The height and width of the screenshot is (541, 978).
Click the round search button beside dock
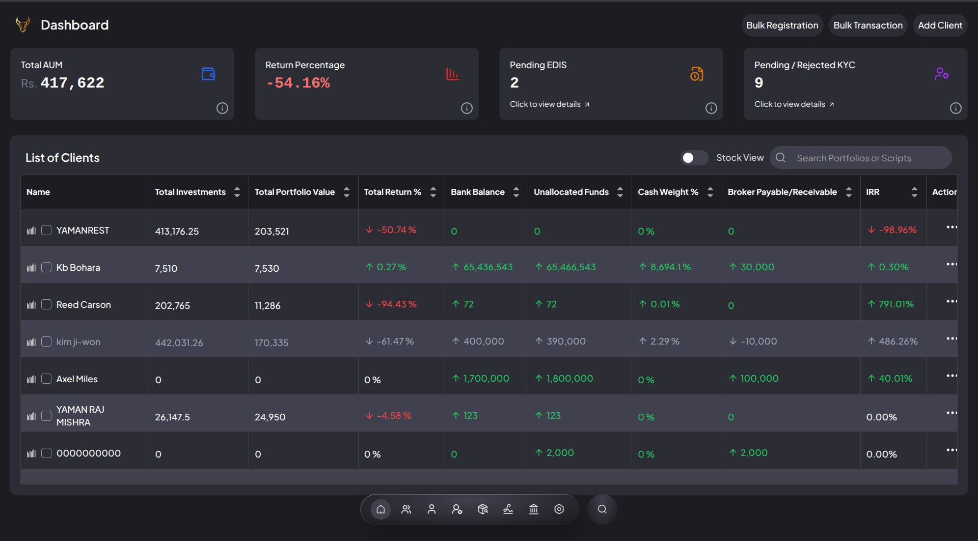pos(602,509)
